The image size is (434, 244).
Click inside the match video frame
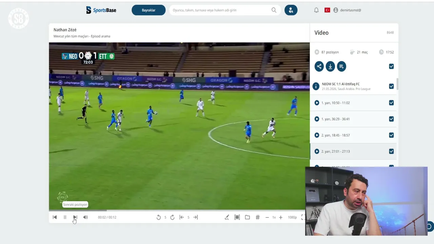(x=179, y=126)
